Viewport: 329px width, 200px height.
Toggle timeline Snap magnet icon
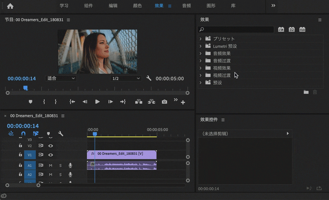pos(23,134)
